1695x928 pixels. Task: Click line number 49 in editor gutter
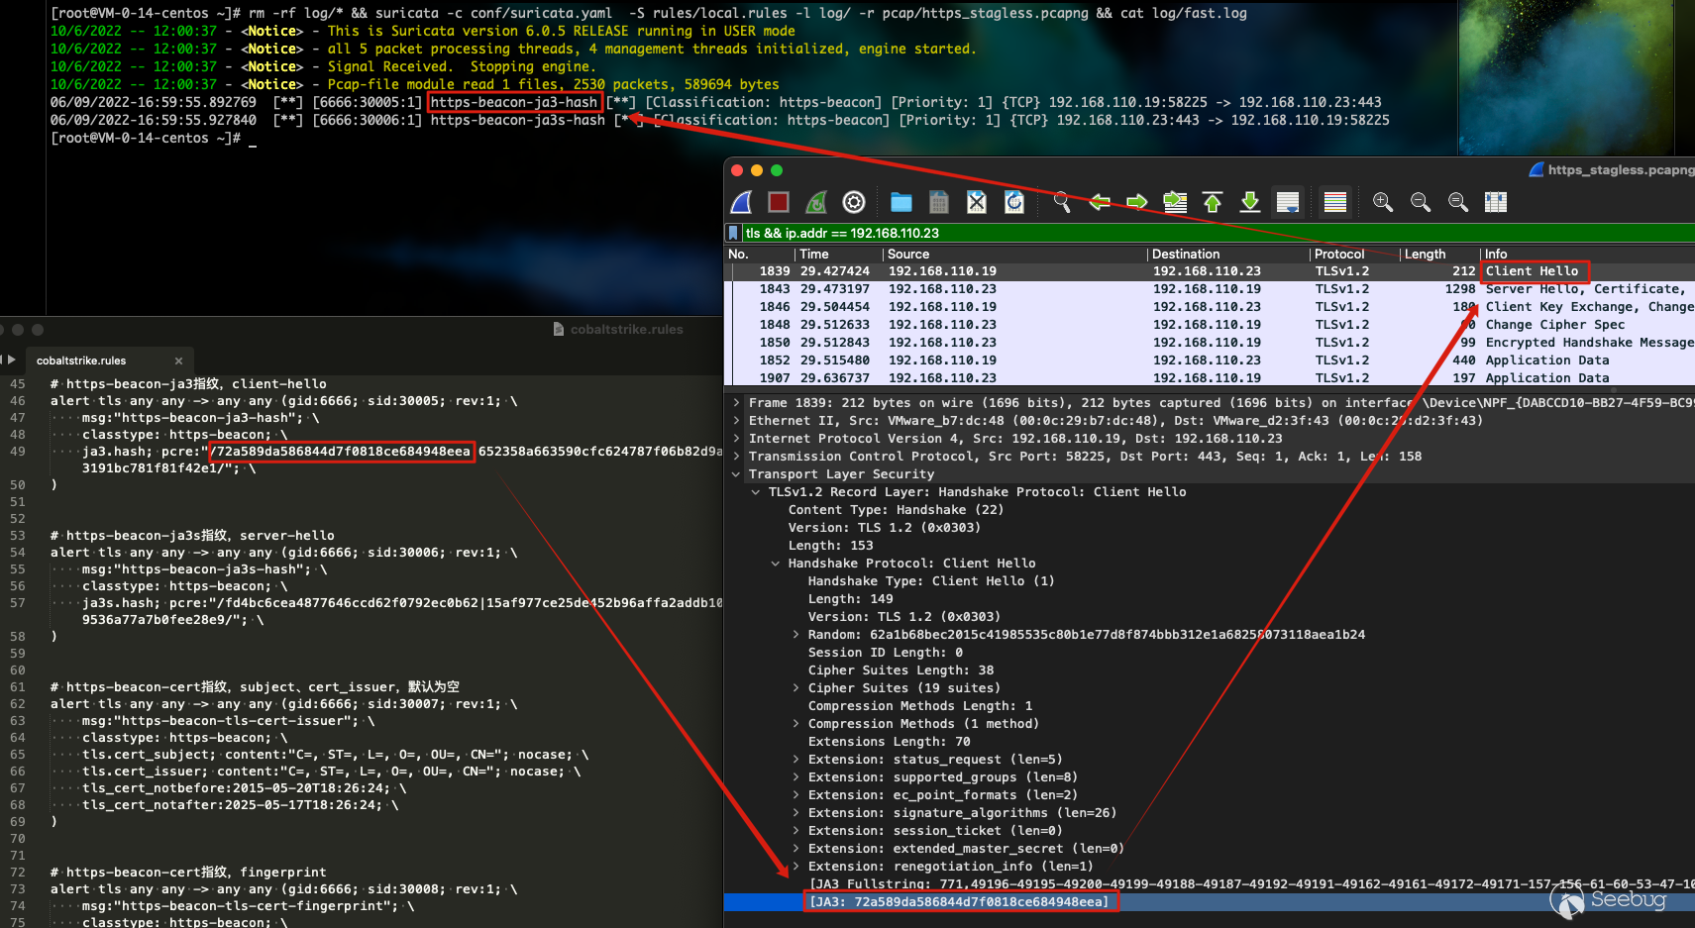[18, 452]
